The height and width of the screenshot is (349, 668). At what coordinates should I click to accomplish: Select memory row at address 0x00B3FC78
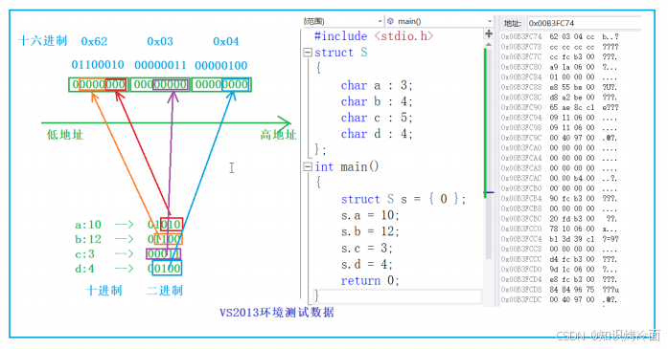560,47
